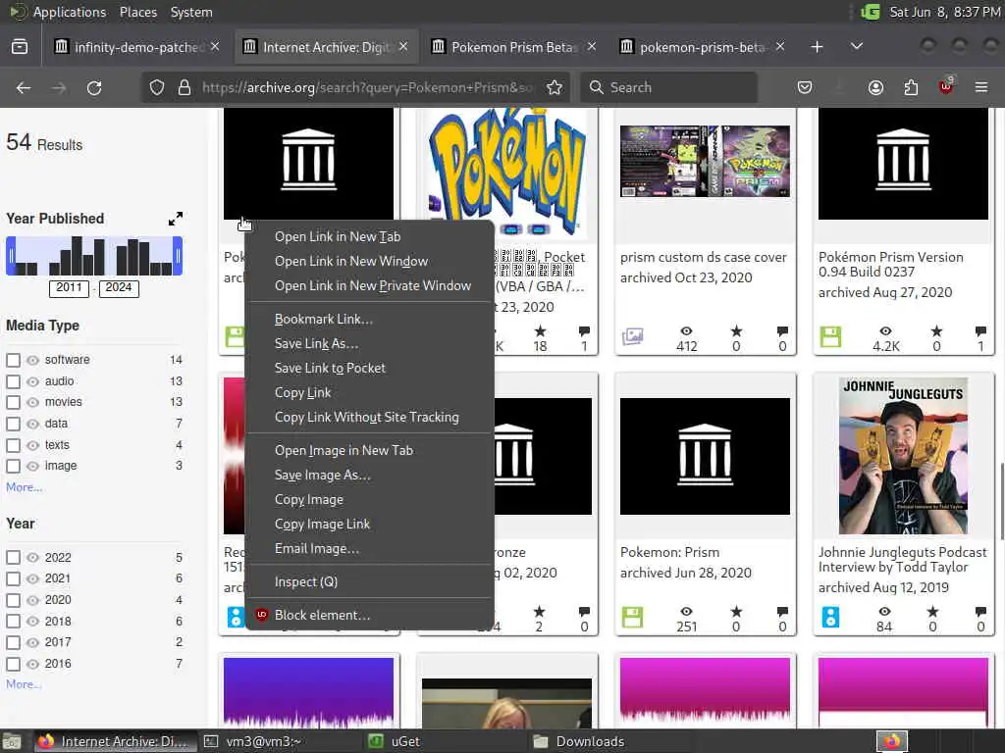Open the list all tabs dropdown
The height and width of the screenshot is (753, 1005).
(x=856, y=47)
